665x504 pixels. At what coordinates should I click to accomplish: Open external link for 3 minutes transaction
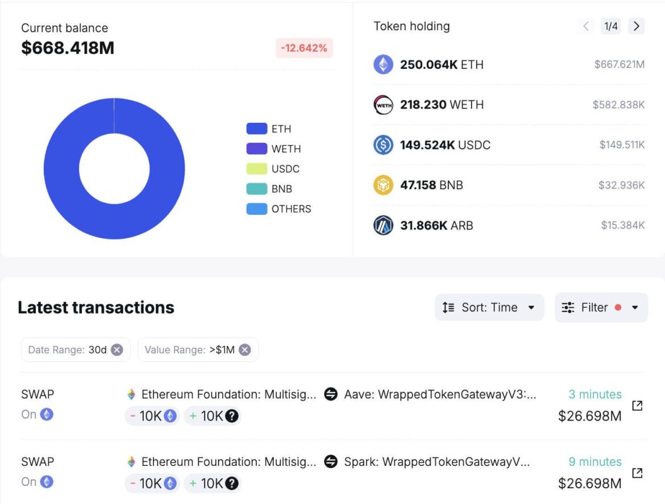coord(637,405)
